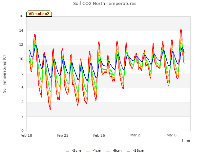210x157 pixels.
Task: Click the VR_soilco2 label box
Action: pos(39,13)
